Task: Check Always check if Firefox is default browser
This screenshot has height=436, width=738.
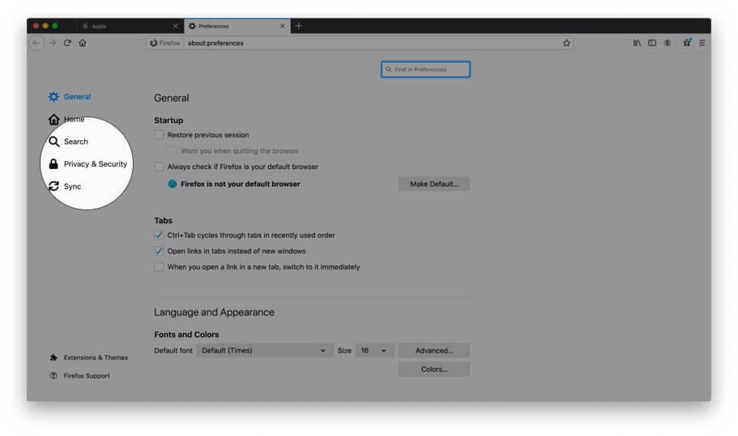Action: click(x=159, y=167)
